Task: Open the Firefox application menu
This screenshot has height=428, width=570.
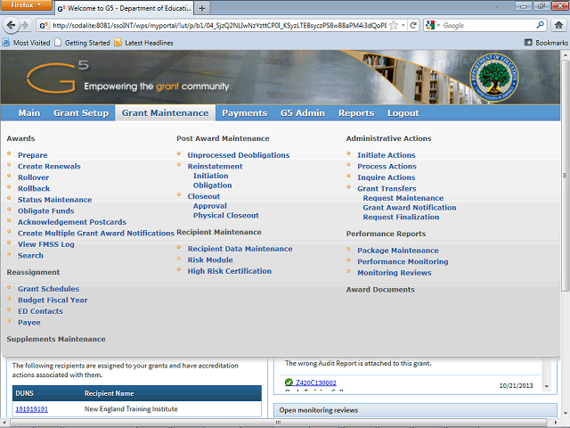Action: (x=26, y=5)
